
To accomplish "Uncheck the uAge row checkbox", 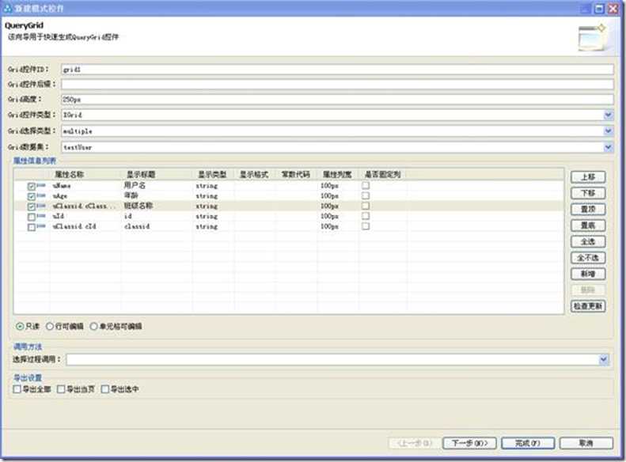I will click(32, 196).
